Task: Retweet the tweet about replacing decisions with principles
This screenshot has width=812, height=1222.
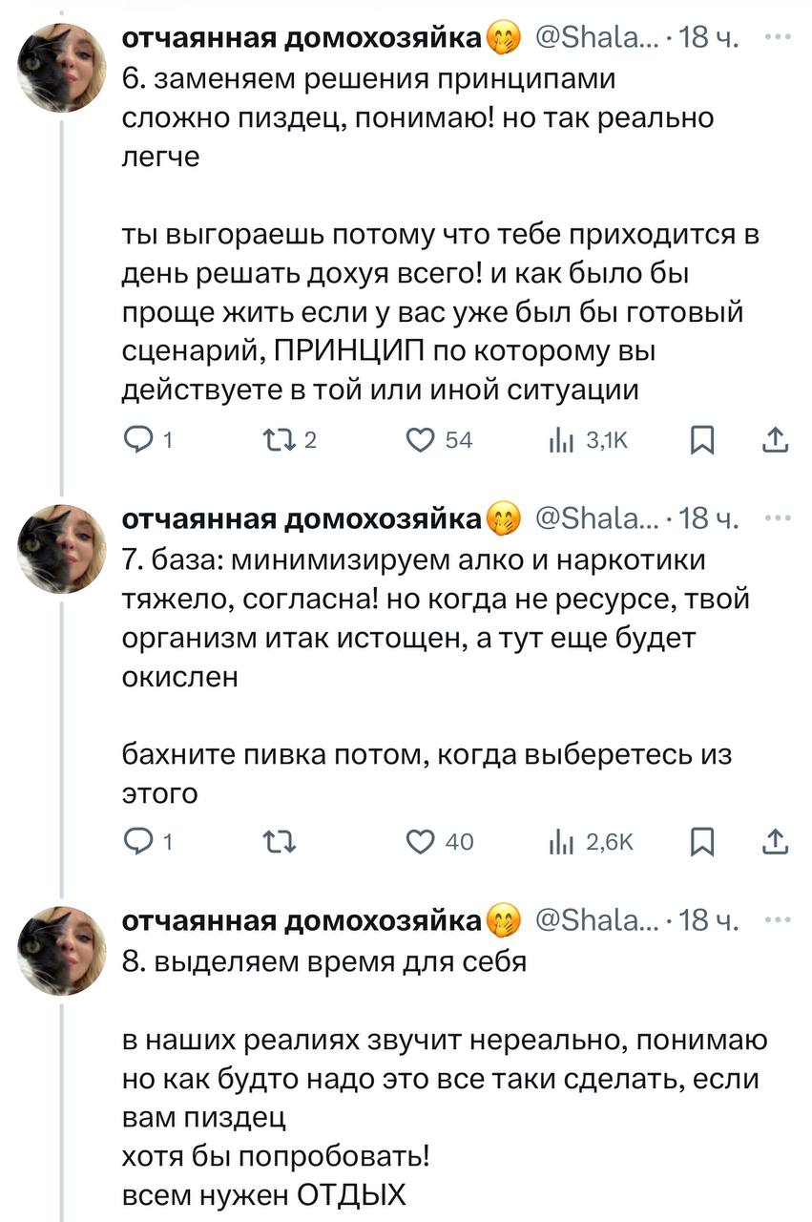Action: 273,440
